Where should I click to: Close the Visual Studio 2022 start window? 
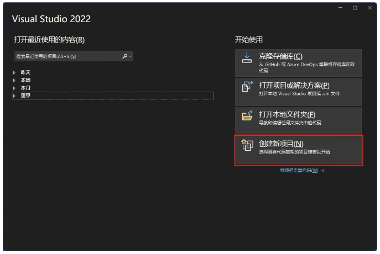(x=370, y=8)
